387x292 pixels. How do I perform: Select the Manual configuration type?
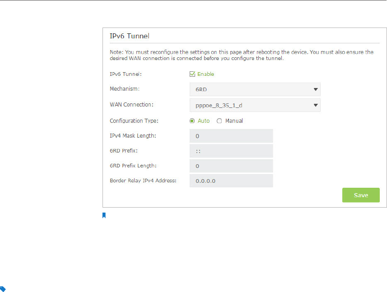(219, 121)
